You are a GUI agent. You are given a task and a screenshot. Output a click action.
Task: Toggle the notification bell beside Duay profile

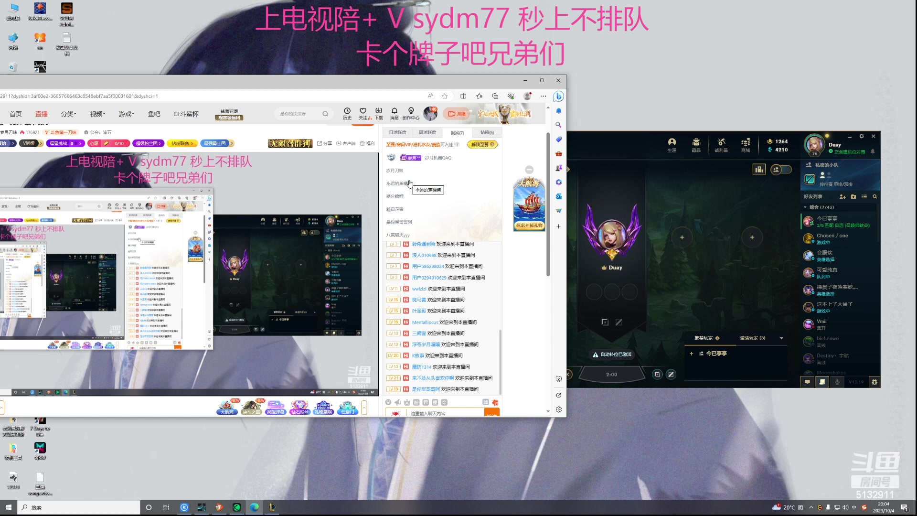click(873, 151)
